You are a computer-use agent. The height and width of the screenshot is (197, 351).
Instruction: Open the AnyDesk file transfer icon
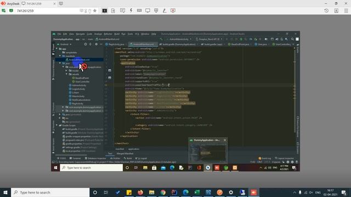tap(113, 10)
